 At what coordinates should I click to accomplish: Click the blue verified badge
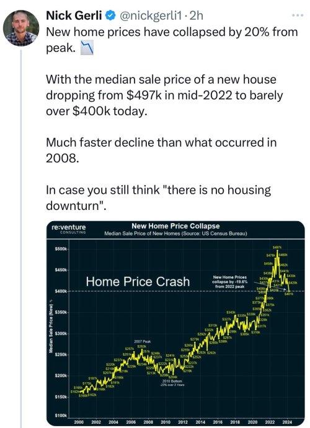[110, 15]
